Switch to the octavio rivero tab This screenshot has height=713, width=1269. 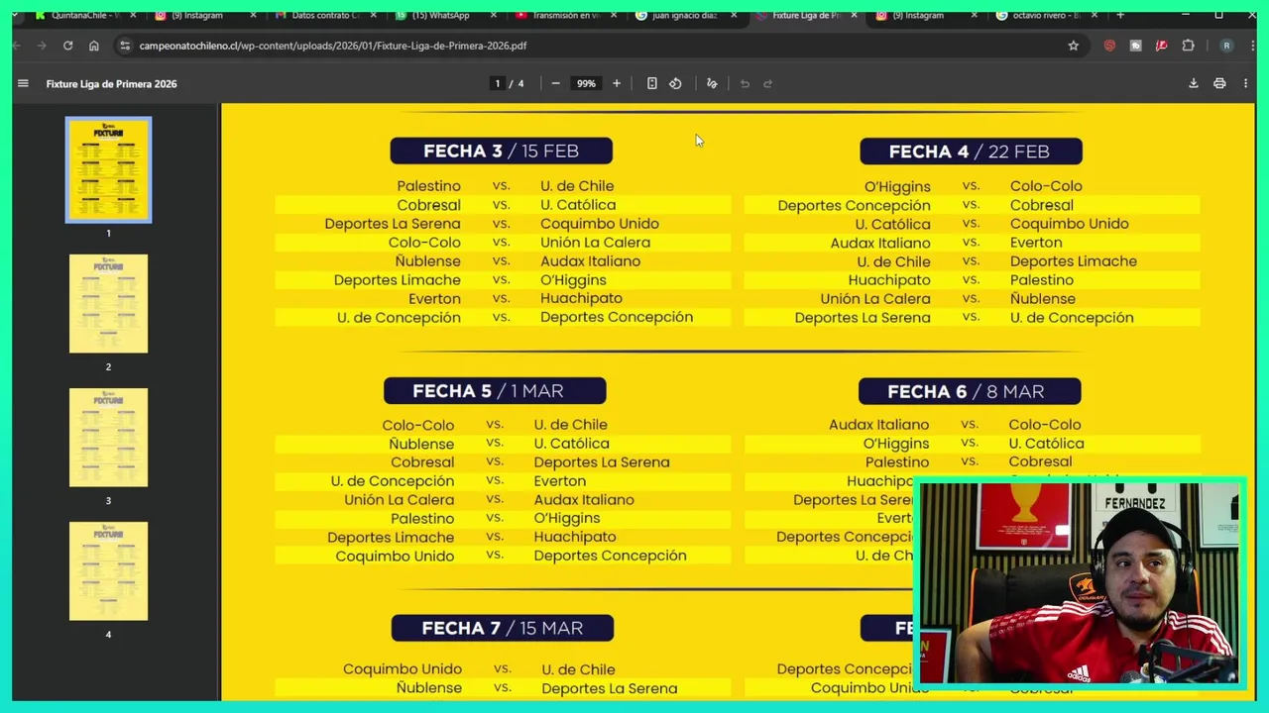[1046, 15]
